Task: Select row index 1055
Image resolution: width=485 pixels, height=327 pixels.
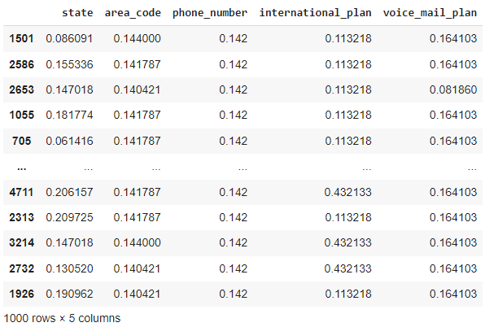Action: pyautogui.click(x=21, y=115)
